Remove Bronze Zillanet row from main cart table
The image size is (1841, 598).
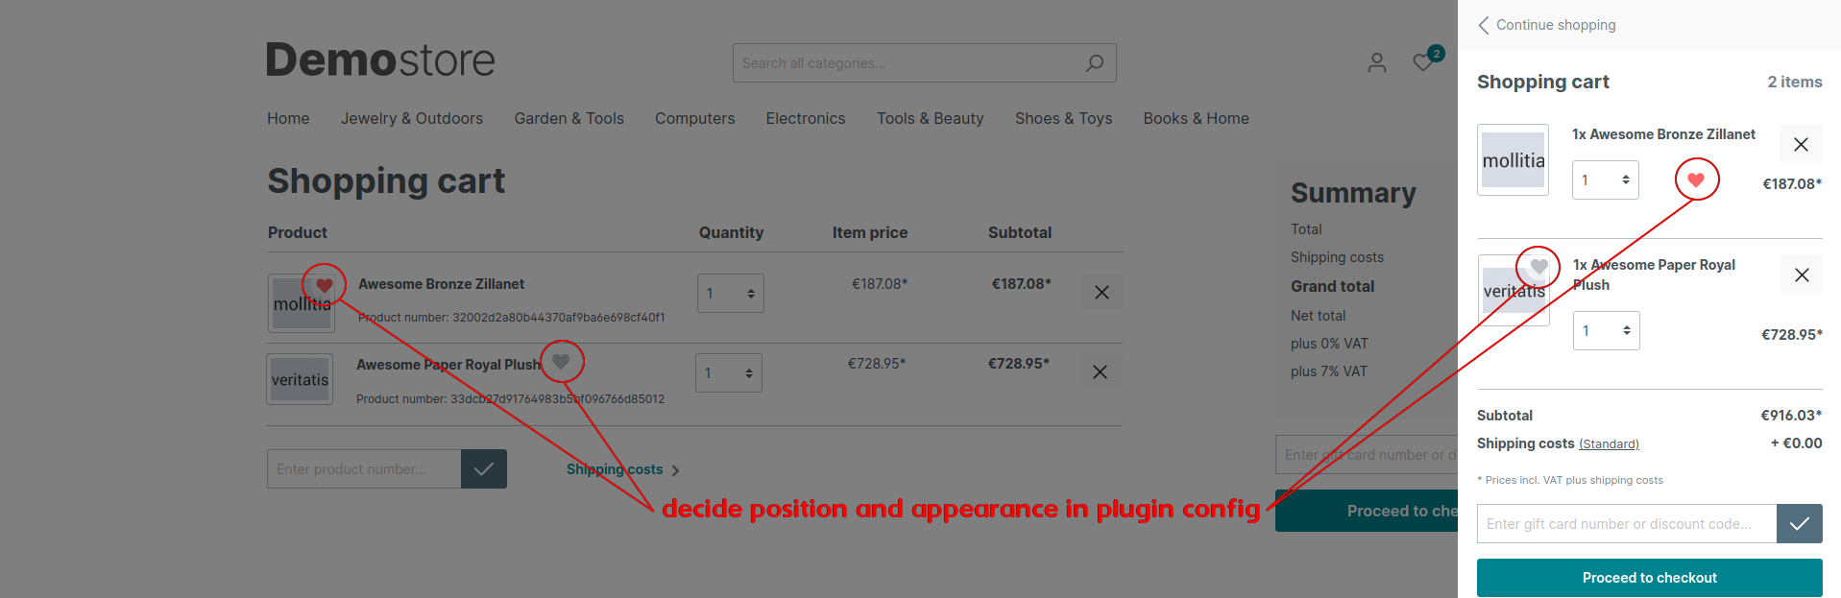click(1102, 293)
